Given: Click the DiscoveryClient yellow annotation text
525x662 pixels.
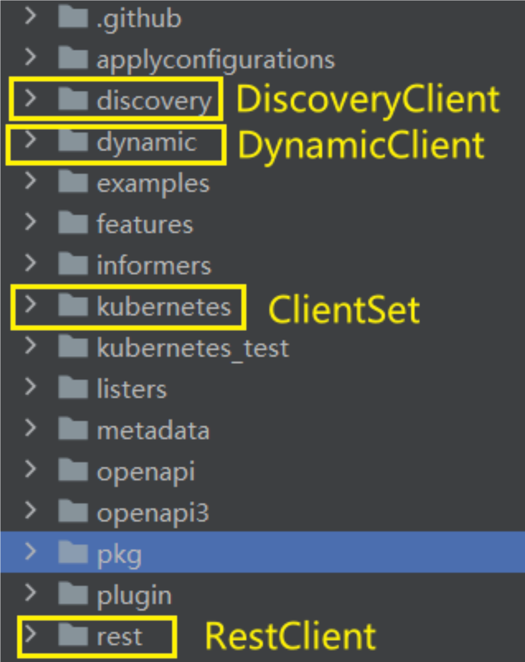Looking at the screenshot, I should [x=367, y=100].
